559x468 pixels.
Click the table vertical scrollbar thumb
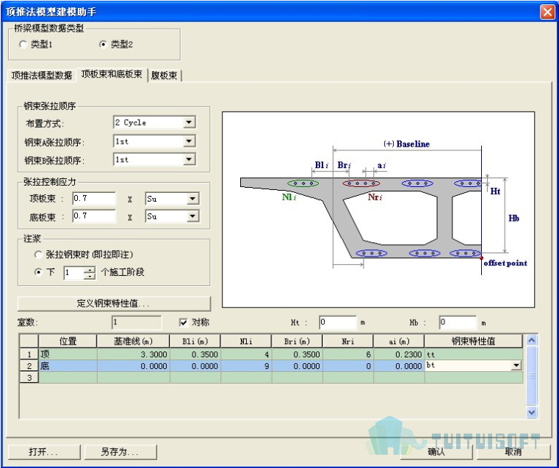[532, 376]
